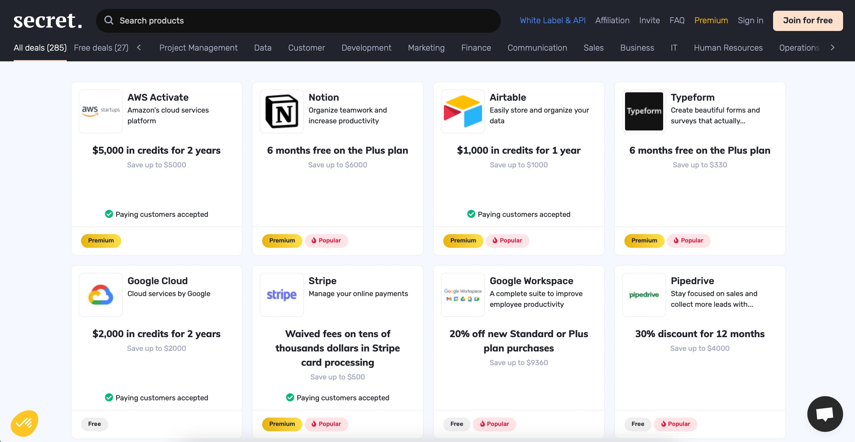855x442 pixels.
Task: Click the green check on Stripe card
Action: pos(290,397)
